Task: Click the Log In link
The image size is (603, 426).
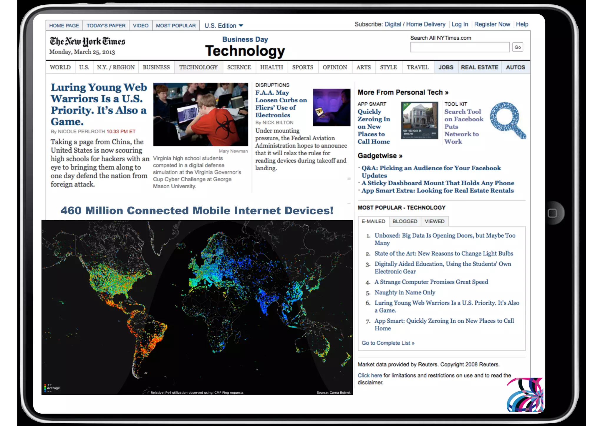Action: 460,24
